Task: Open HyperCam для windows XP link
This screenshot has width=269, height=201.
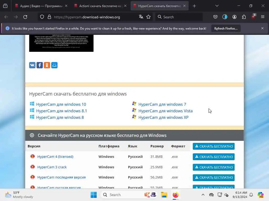Action: click(x=163, y=118)
